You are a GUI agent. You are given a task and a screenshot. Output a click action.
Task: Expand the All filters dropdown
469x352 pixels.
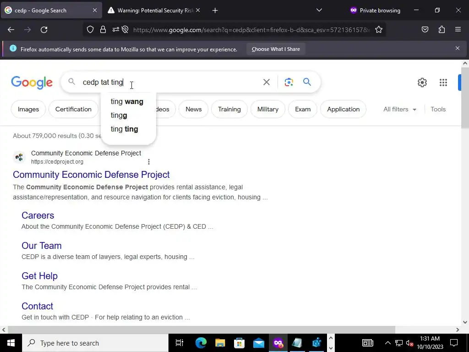coord(399,109)
